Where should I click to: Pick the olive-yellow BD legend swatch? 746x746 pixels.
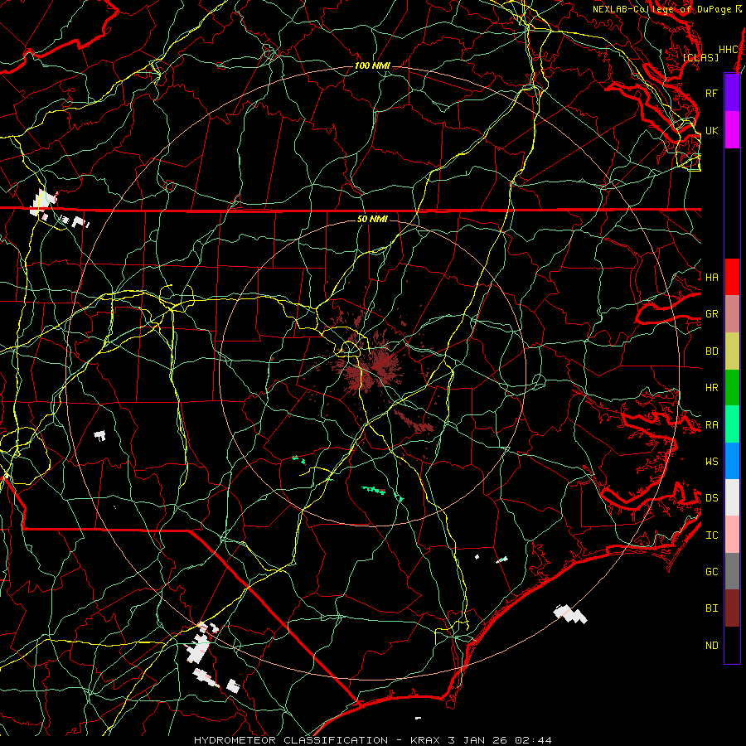732,351
